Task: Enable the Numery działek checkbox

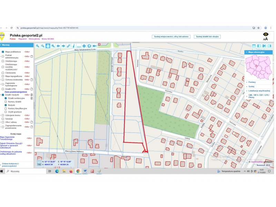Action: point(6,101)
